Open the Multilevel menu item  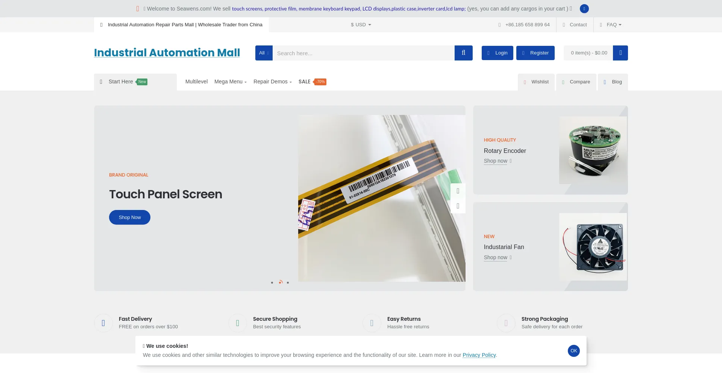coord(196,82)
